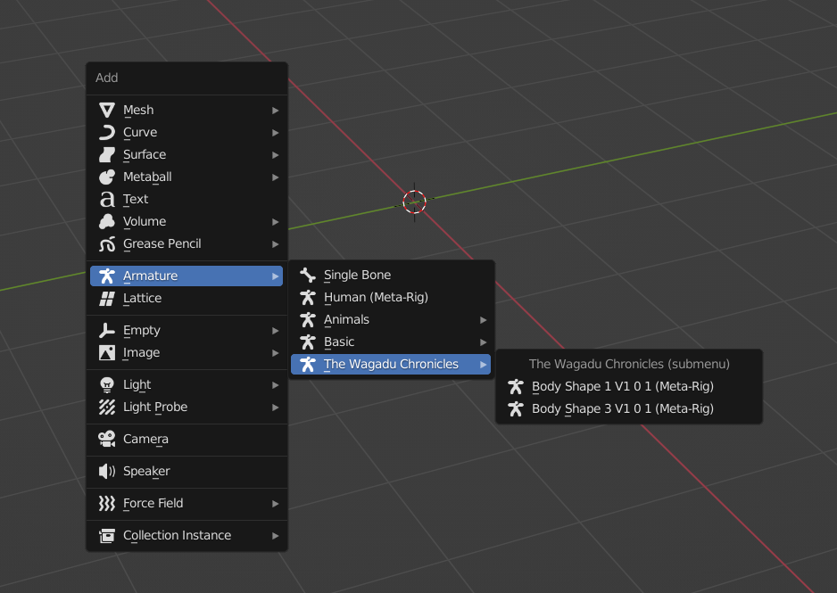Click the Lattice grid icon
Viewport: 837px width, 593px height.
107,299
